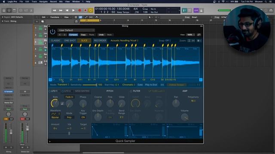Click the red Record button

[79, 10]
